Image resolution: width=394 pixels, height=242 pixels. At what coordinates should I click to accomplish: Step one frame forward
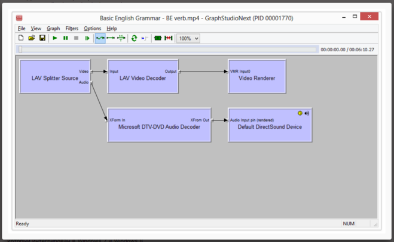pos(87,38)
